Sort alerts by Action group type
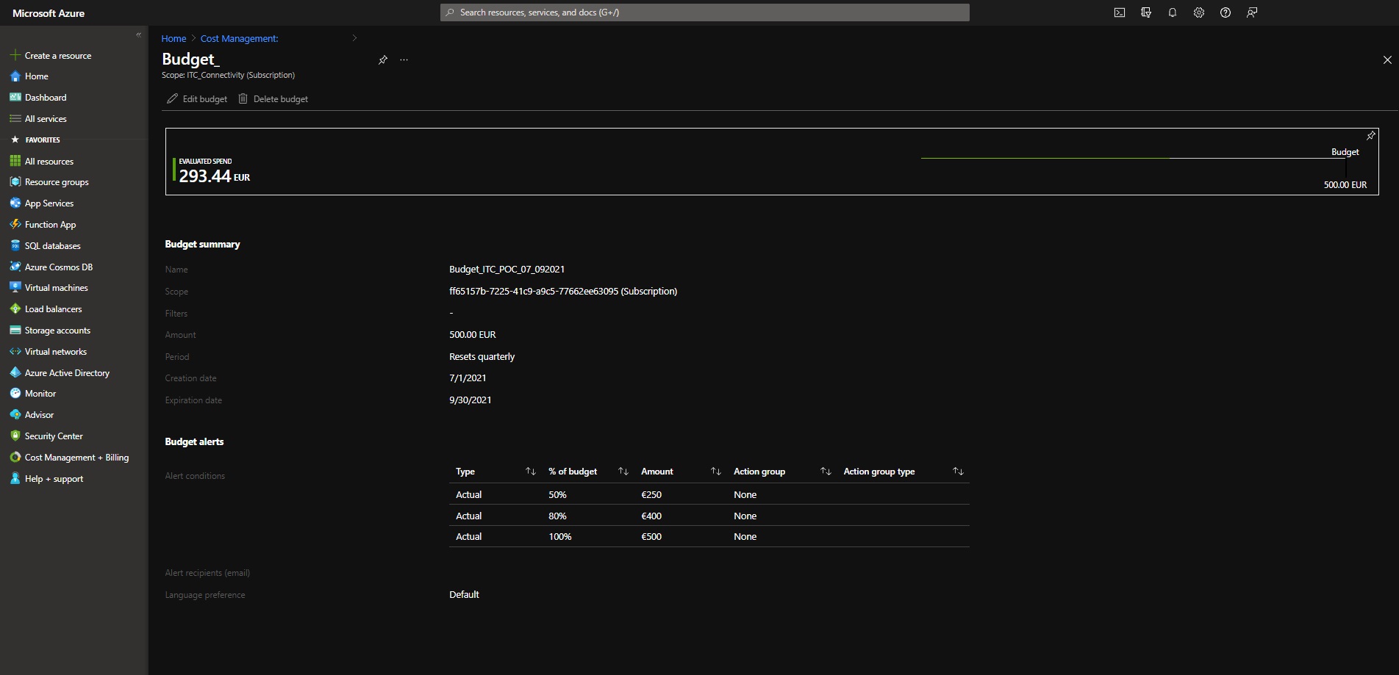The width and height of the screenshot is (1399, 675). [x=957, y=472]
